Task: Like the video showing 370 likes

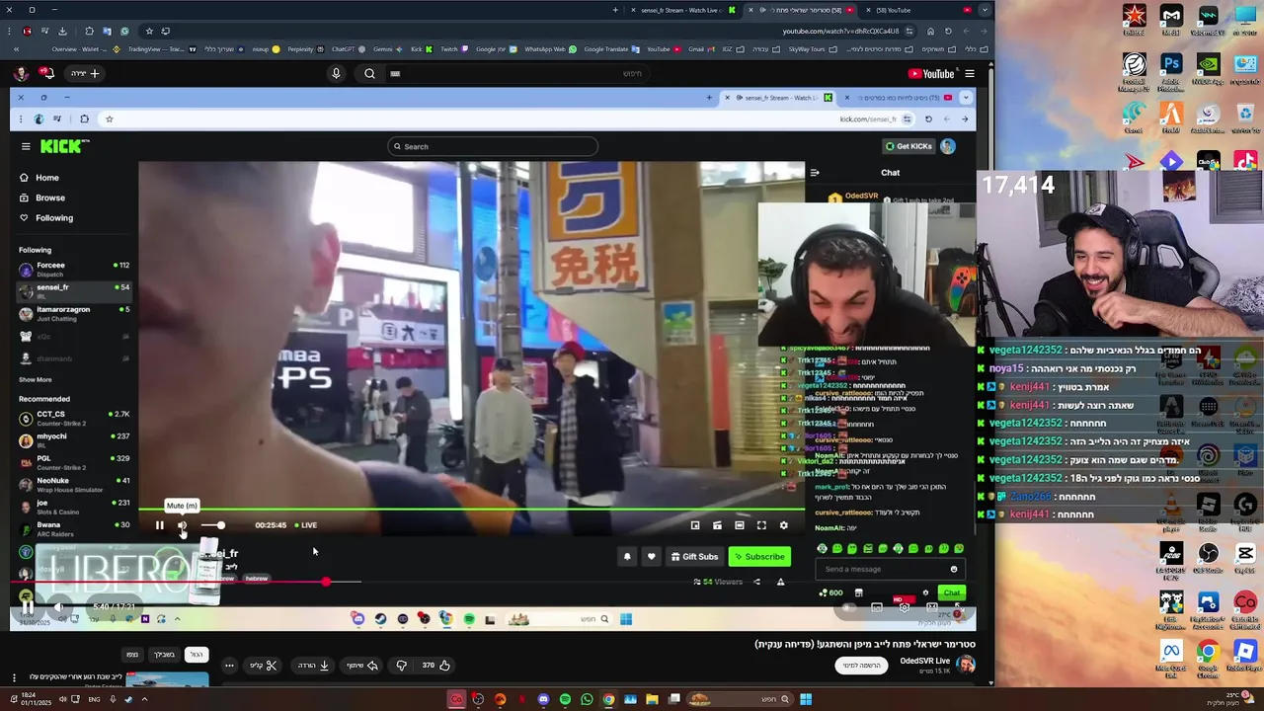Action: tap(435, 666)
